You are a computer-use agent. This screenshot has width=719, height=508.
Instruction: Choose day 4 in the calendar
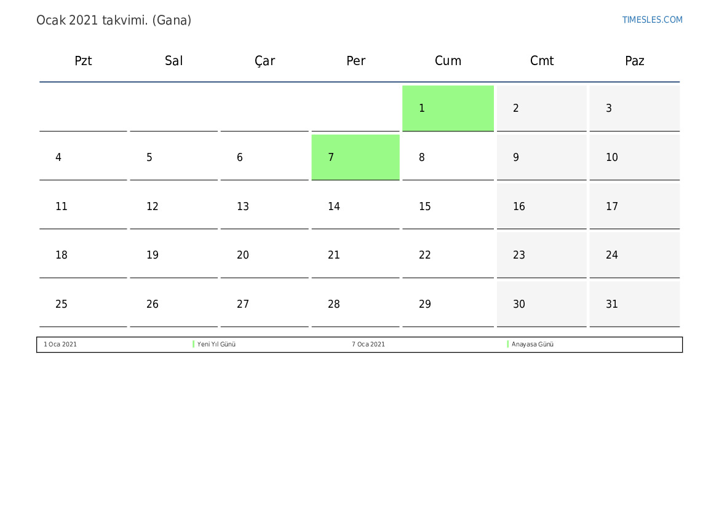coord(83,157)
